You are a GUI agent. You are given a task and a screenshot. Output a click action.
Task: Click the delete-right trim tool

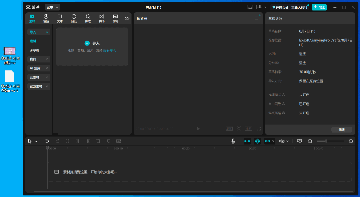pyautogui.click(x=88, y=141)
